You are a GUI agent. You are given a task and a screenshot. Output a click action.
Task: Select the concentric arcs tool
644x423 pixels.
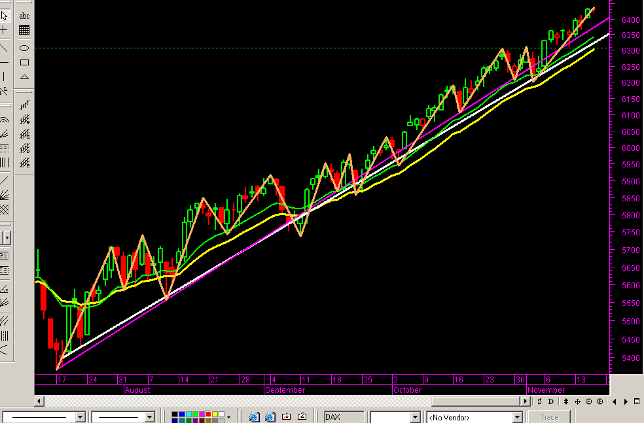click(x=4, y=120)
